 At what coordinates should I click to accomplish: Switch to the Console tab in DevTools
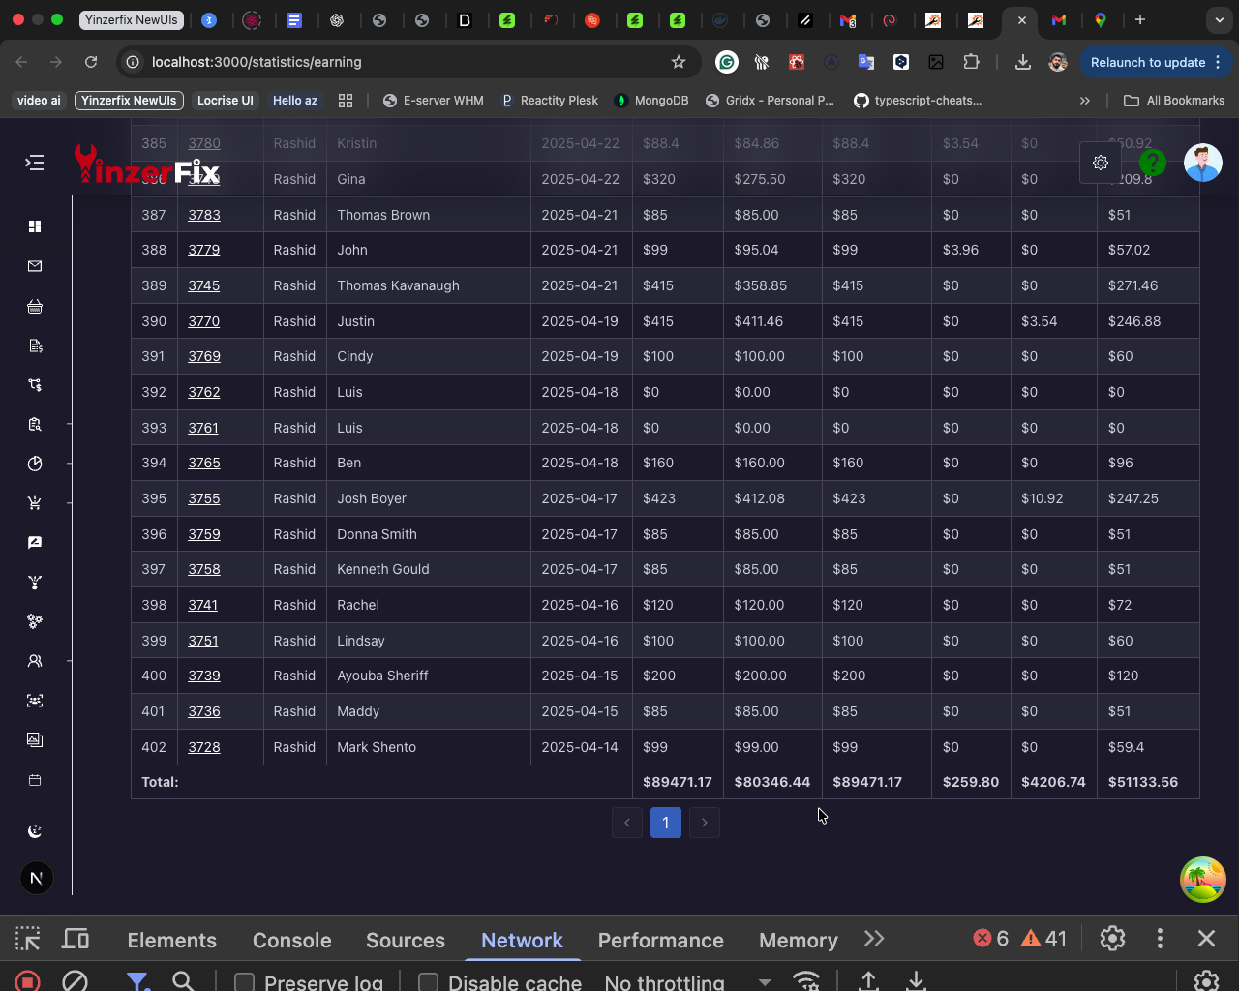pyautogui.click(x=291, y=939)
